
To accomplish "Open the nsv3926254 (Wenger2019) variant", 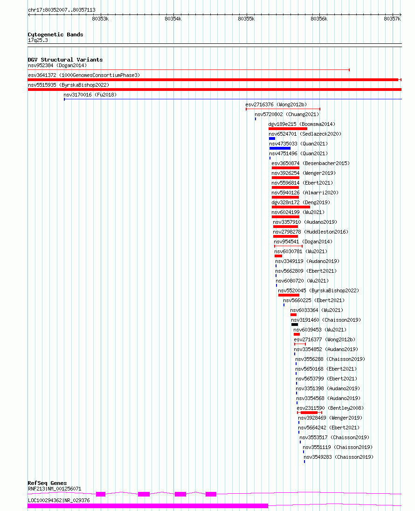I will (x=304, y=173).
